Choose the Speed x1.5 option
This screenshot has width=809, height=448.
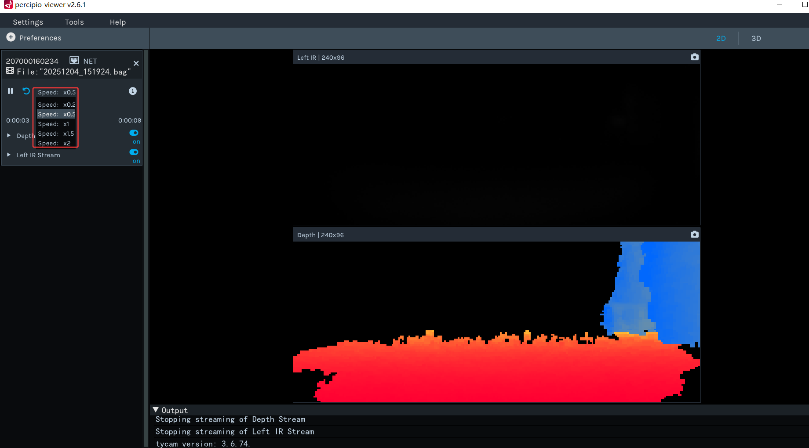click(56, 134)
